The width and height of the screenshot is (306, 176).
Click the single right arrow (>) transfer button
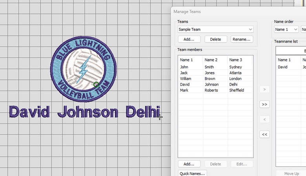click(x=264, y=90)
